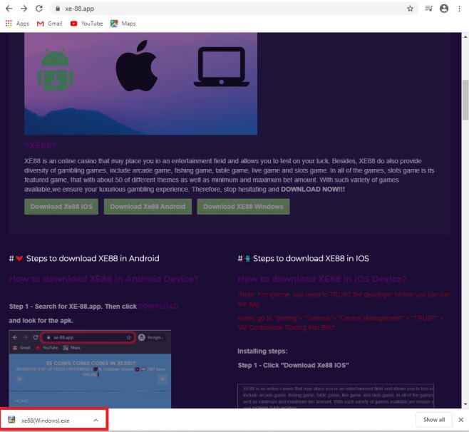The height and width of the screenshot is (432, 469).
Task: Click the red heart emoji in Android heading
Action: [x=19, y=259]
